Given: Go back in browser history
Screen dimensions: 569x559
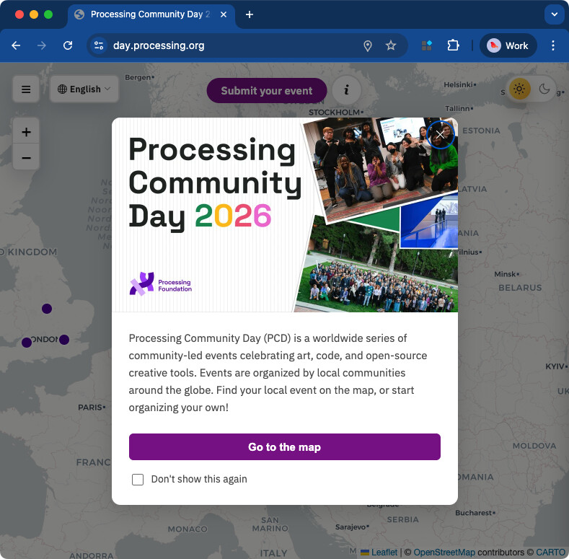Looking at the screenshot, I should pyautogui.click(x=16, y=45).
